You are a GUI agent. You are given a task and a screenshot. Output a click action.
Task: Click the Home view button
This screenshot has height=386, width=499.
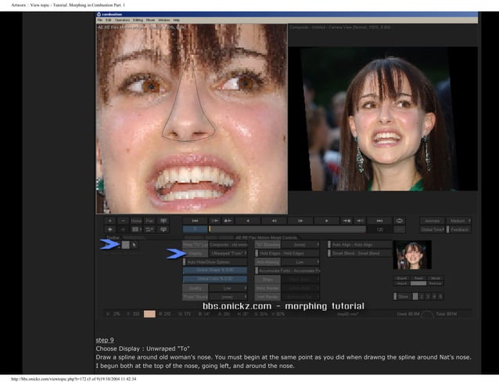(x=136, y=221)
